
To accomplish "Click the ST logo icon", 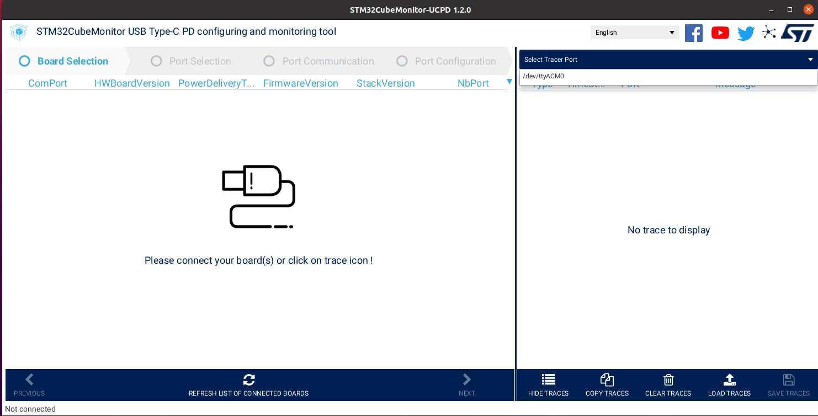I will click(x=797, y=33).
